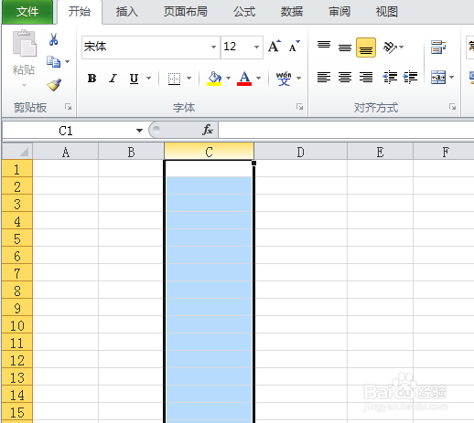Open font group dialog launcher
This screenshot has width=474, height=423.
[299, 107]
